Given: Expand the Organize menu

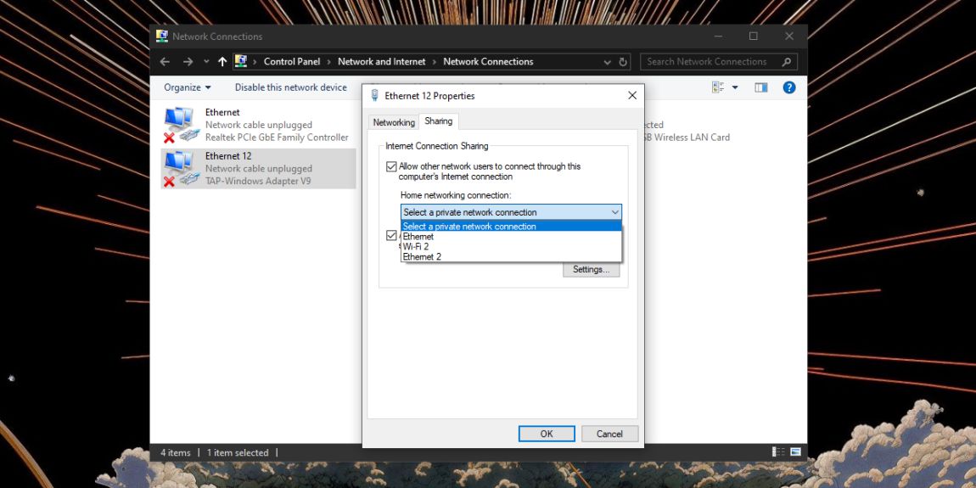Looking at the screenshot, I should pyautogui.click(x=188, y=87).
